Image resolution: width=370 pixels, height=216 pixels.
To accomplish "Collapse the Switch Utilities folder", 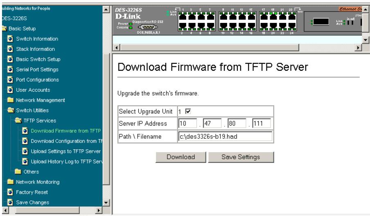I will tap(11, 110).
